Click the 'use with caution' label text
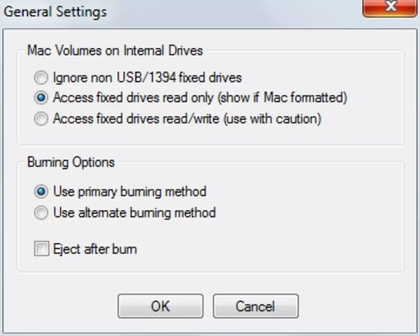Screen dimensions: 420x336 [272, 118]
